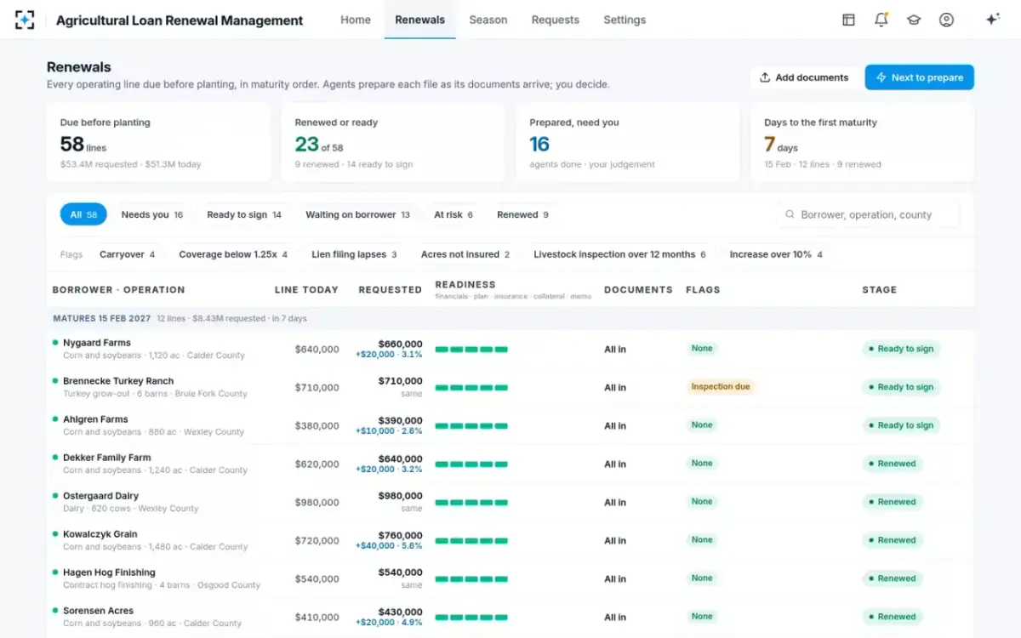This screenshot has height=638, width=1021.
Task: Filter to Renewed lines
Action: coord(522,214)
